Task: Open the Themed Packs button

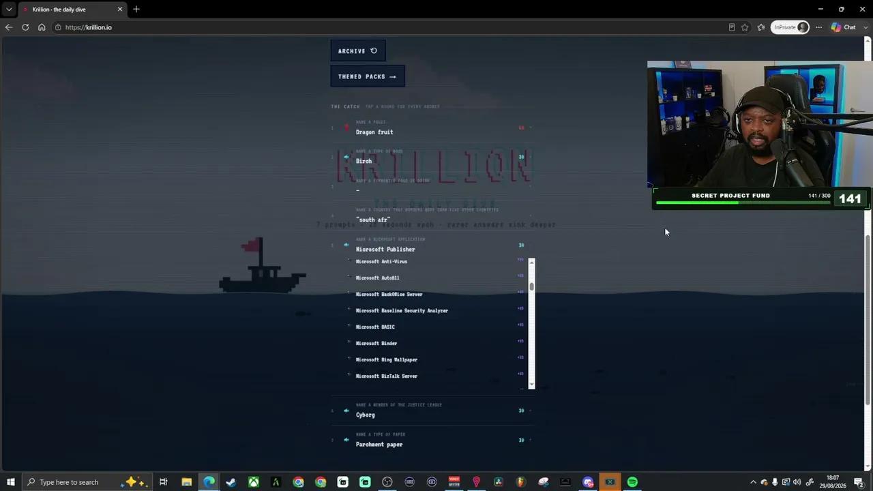Action: (368, 76)
